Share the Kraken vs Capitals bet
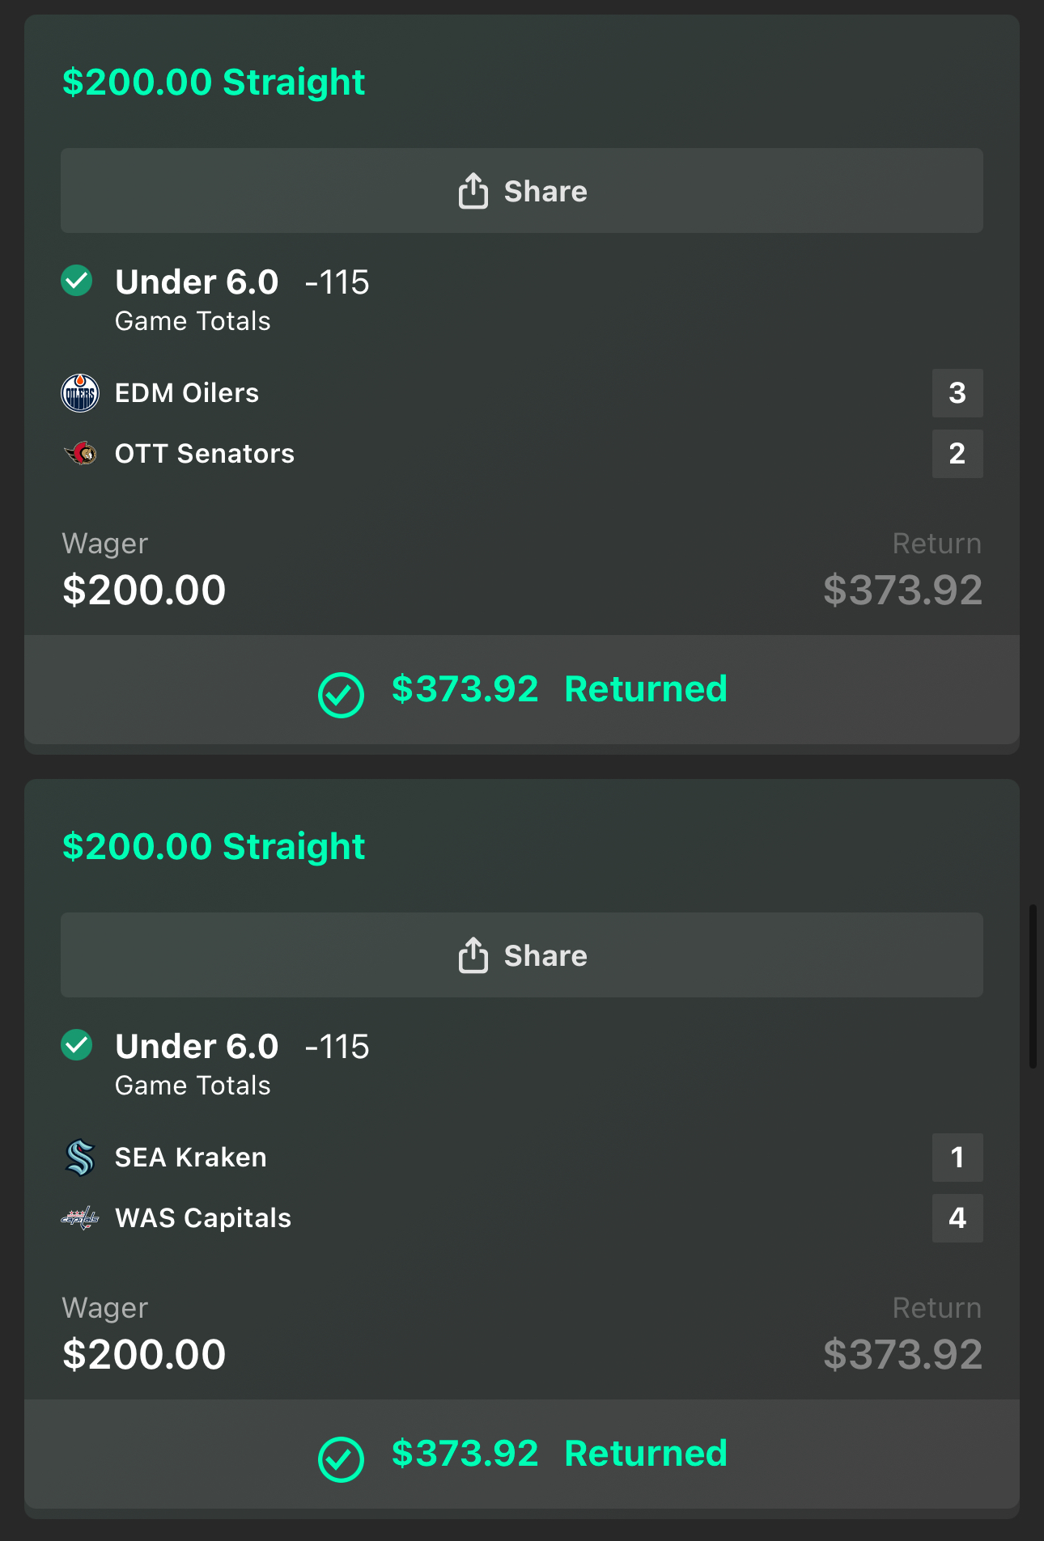 pyautogui.click(x=522, y=955)
